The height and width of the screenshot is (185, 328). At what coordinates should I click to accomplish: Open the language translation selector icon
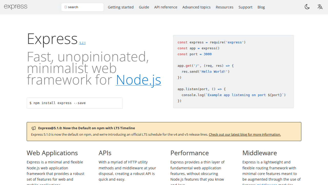[x=320, y=7]
